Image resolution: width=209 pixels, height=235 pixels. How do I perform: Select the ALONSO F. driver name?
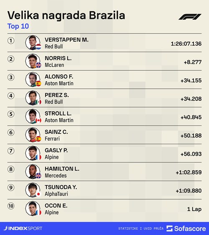59,77
